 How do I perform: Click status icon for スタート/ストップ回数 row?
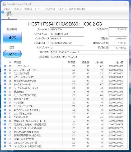5,77
